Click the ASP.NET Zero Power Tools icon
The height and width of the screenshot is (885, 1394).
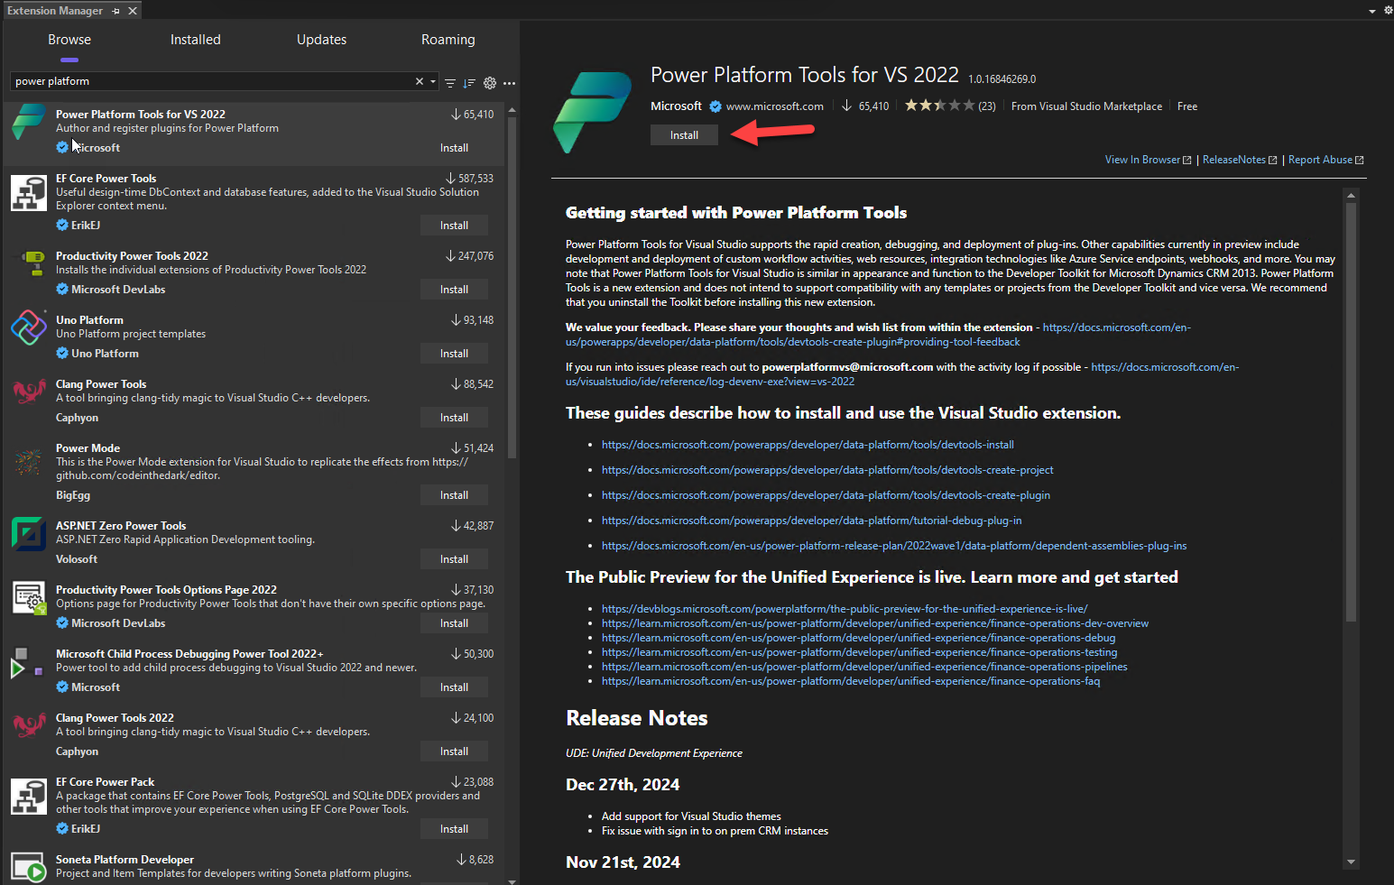29,533
